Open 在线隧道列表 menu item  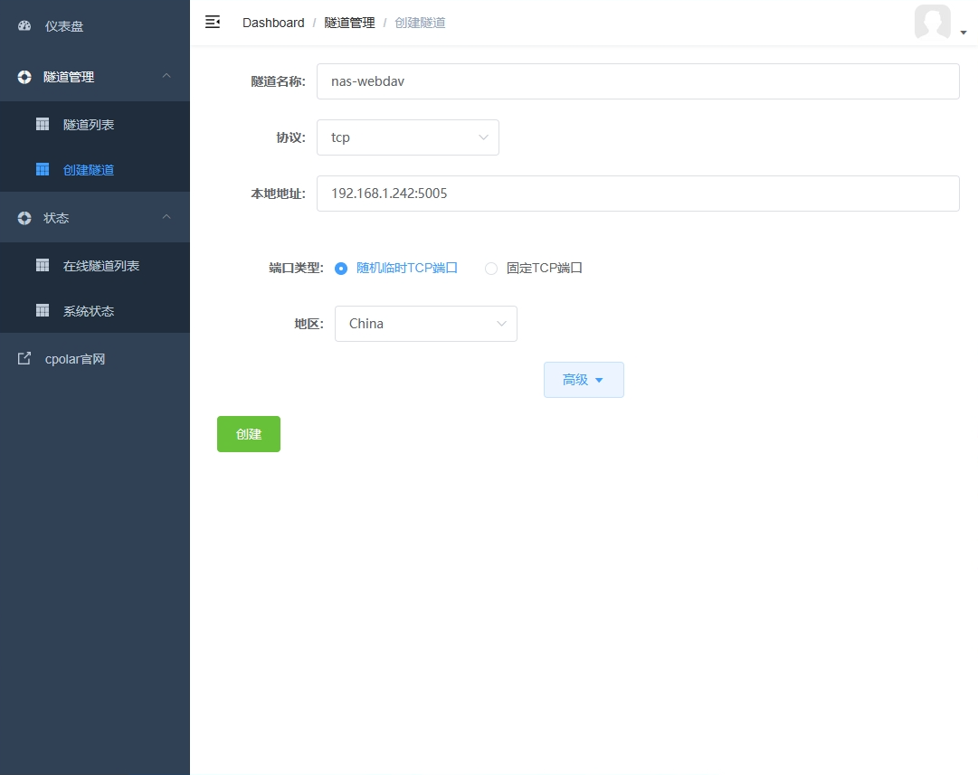95,266
